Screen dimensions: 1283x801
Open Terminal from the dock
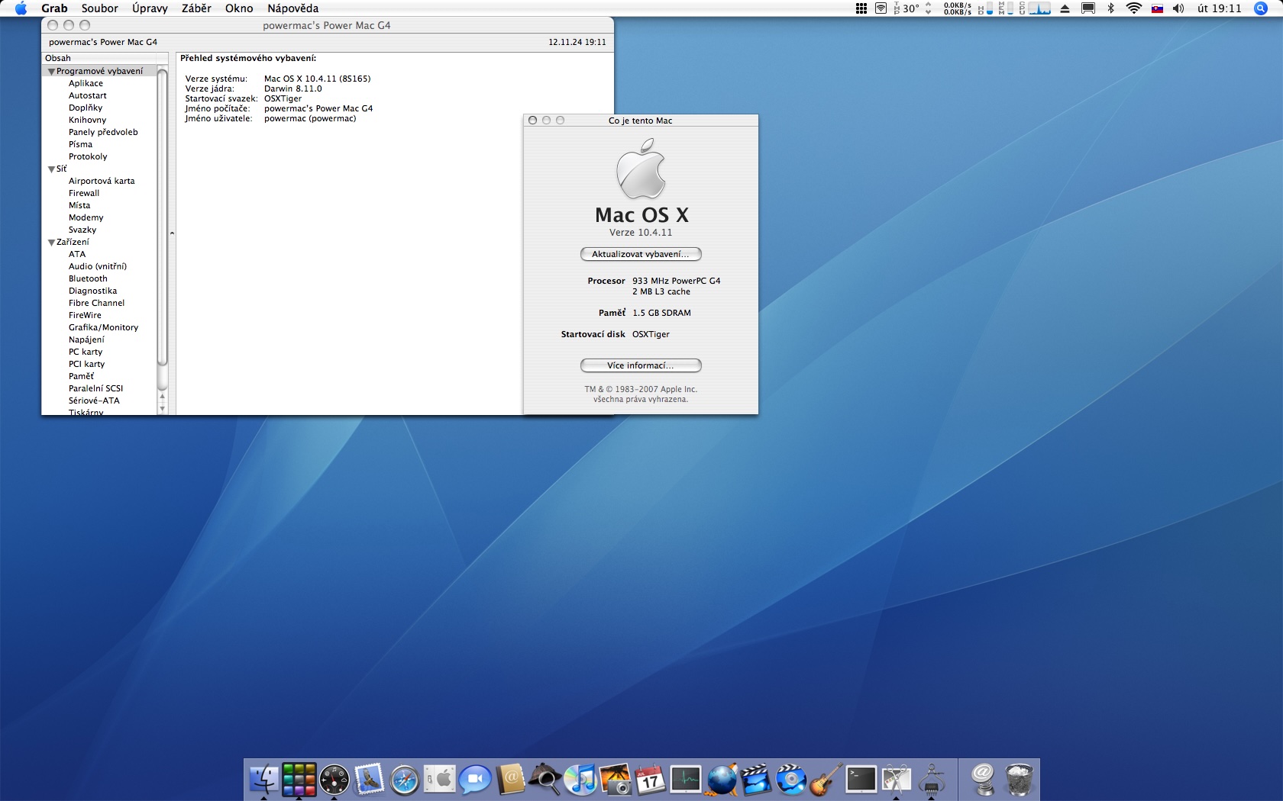point(861,779)
